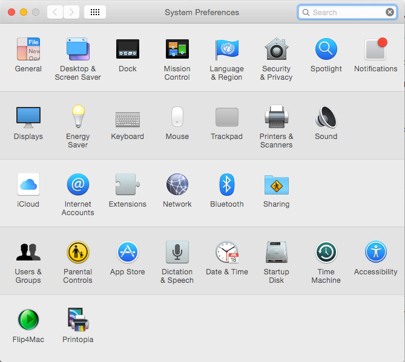405x362 pixels.
Task: Clear the search field with X button
Action: pos(390,12)
